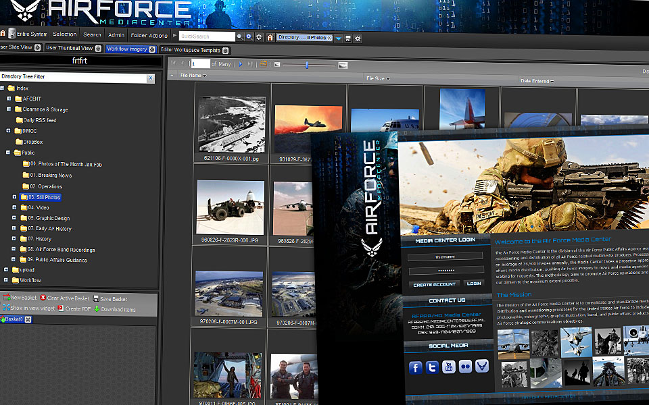This screenshot has width=649, height=405.
Task: Open the gear on the Workflow Imagery tab
Action: 152,49
